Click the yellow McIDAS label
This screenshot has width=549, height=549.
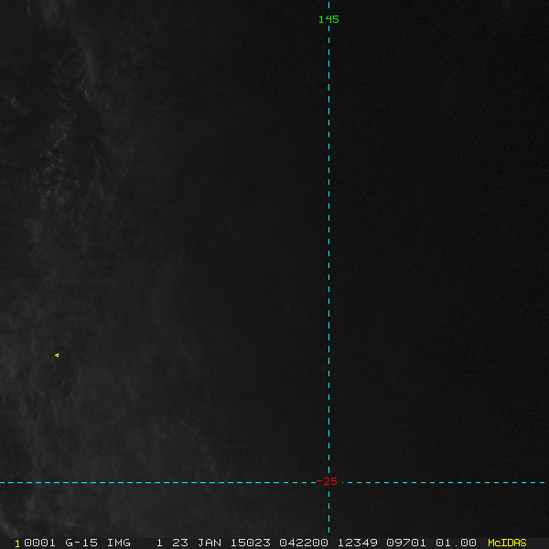(x=507, y=543)
